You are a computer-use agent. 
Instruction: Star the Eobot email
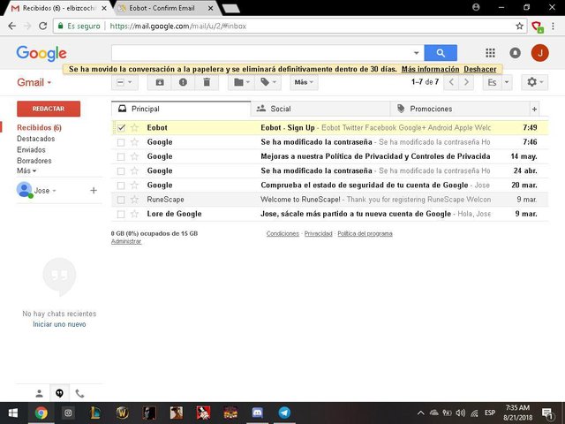click(134, 127)
